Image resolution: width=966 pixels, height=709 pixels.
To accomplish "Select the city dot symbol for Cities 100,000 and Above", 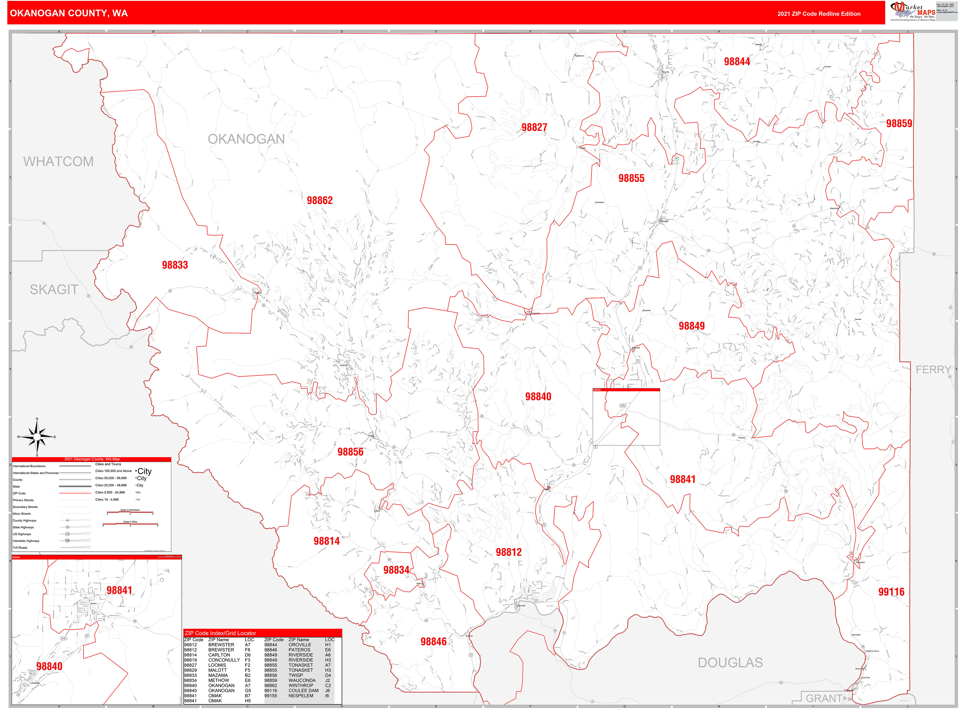I will click(136, 471).
